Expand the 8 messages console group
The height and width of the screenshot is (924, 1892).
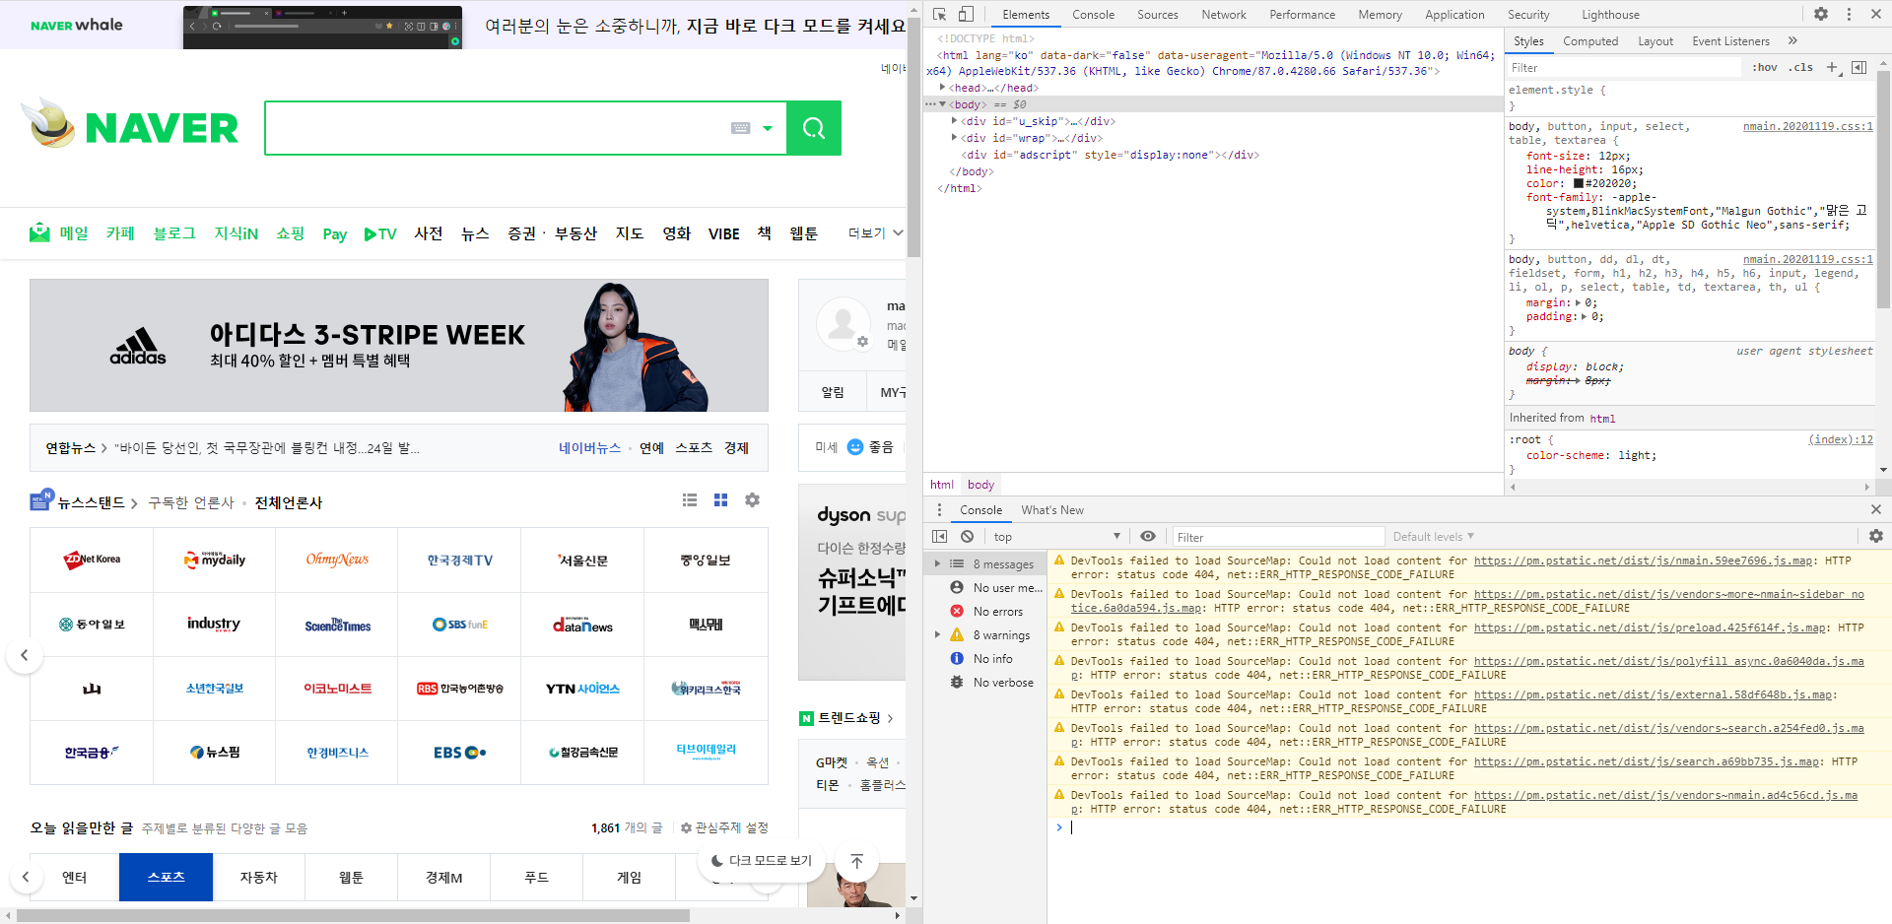[x=937, y=563]
